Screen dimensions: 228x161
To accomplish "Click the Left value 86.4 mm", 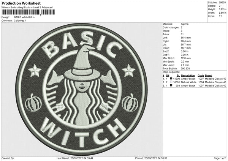I will (186, 38).
